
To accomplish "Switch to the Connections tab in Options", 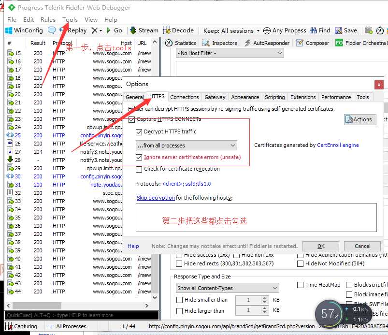I will coord(185,97).
